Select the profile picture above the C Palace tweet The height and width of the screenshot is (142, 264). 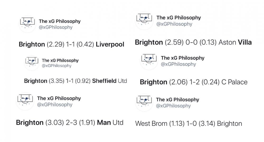[x=149, y=60]
